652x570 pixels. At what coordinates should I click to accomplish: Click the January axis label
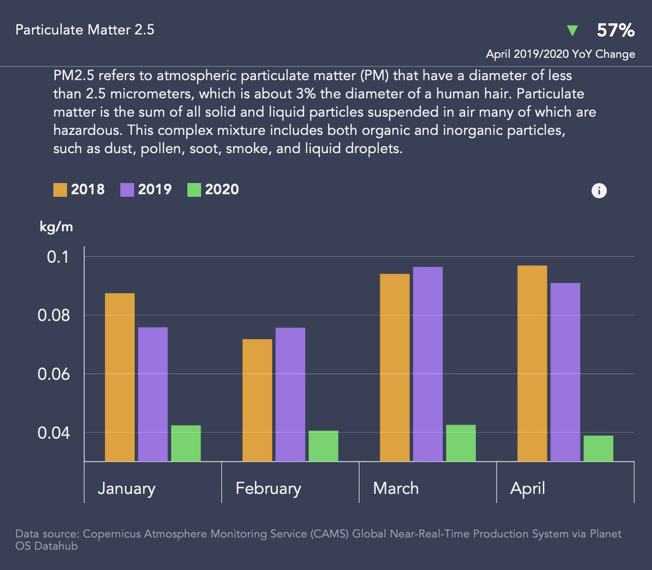pos(127,489)
